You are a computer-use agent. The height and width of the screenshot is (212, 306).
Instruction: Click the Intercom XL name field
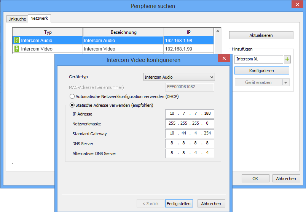258,59
